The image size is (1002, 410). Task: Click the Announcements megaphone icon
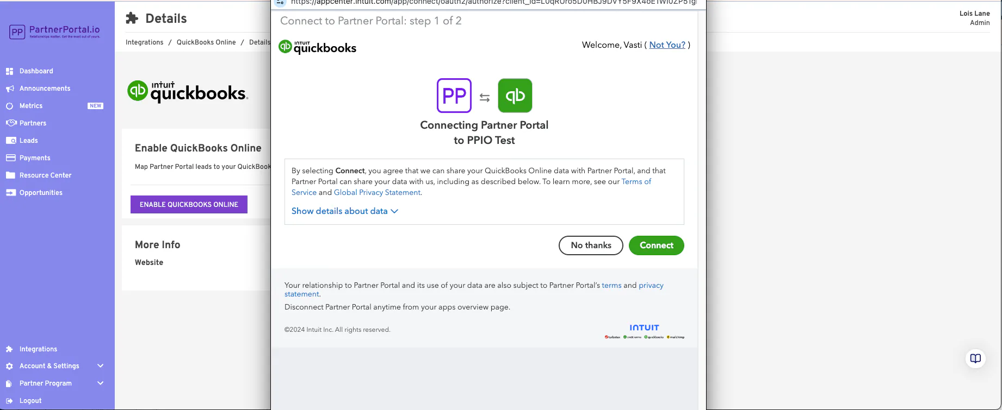pos(9,89)
